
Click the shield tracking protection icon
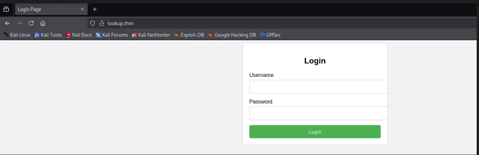pos(93,23)
